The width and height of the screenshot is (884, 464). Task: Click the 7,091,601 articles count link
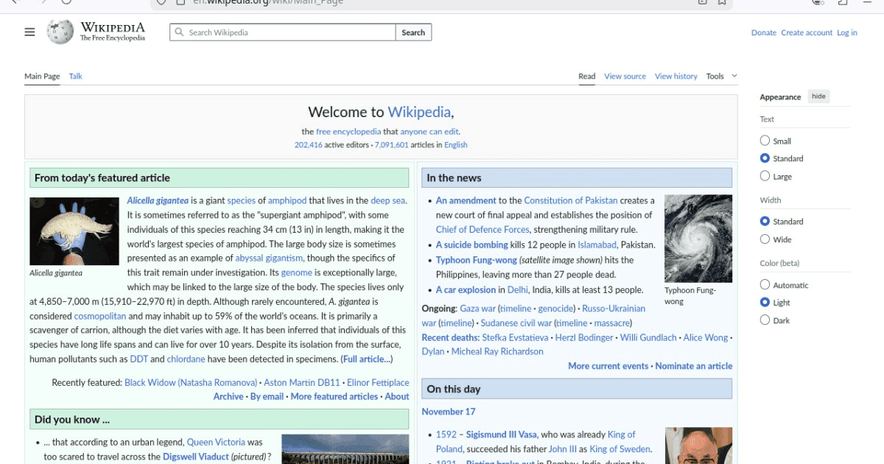[391, 145]
